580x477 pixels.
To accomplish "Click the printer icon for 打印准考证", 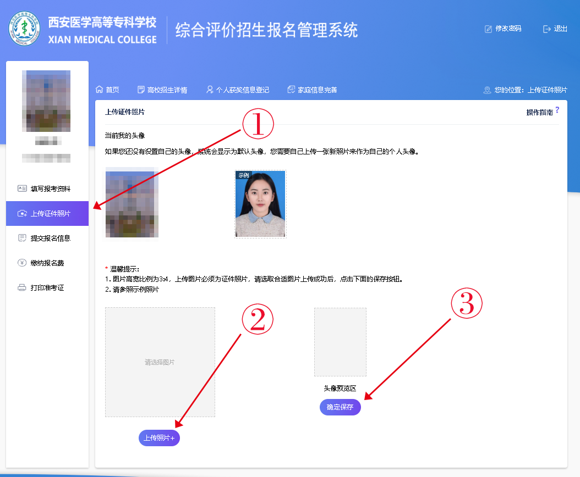I will (22, 287).
